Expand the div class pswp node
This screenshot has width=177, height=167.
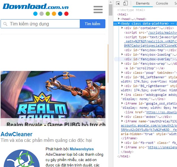coord(122,72)
